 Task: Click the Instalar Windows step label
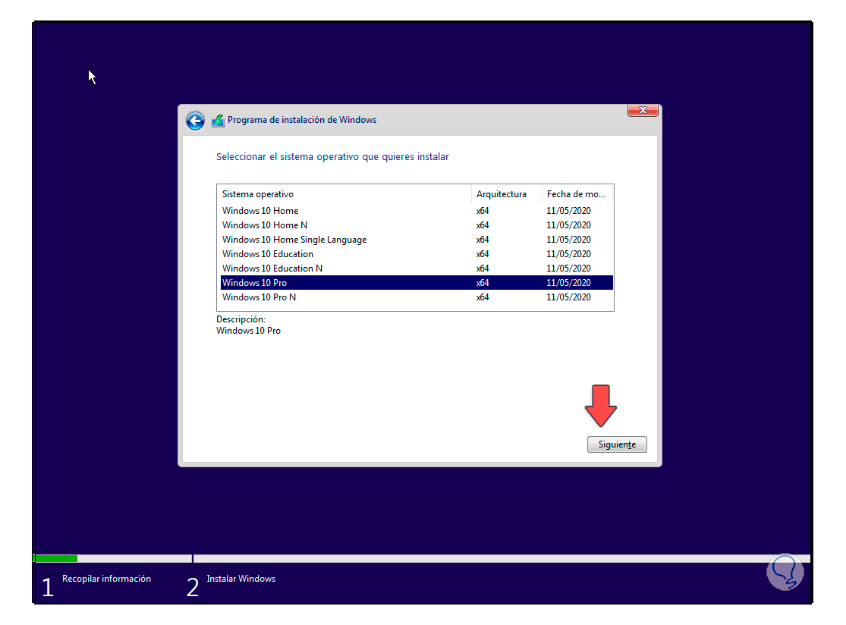[241, 579]
